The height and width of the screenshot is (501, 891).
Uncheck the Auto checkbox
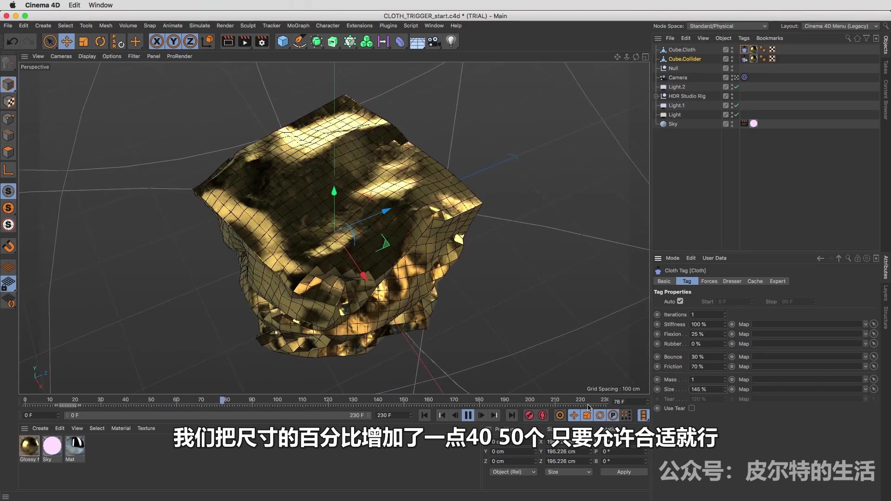[x=680, y=301]
